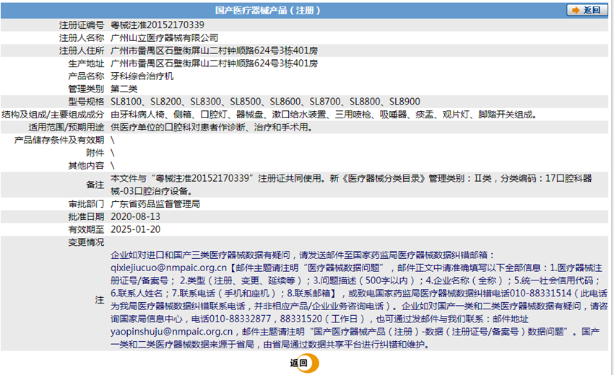Click the 有效期至 field label

tap(86, 229)
